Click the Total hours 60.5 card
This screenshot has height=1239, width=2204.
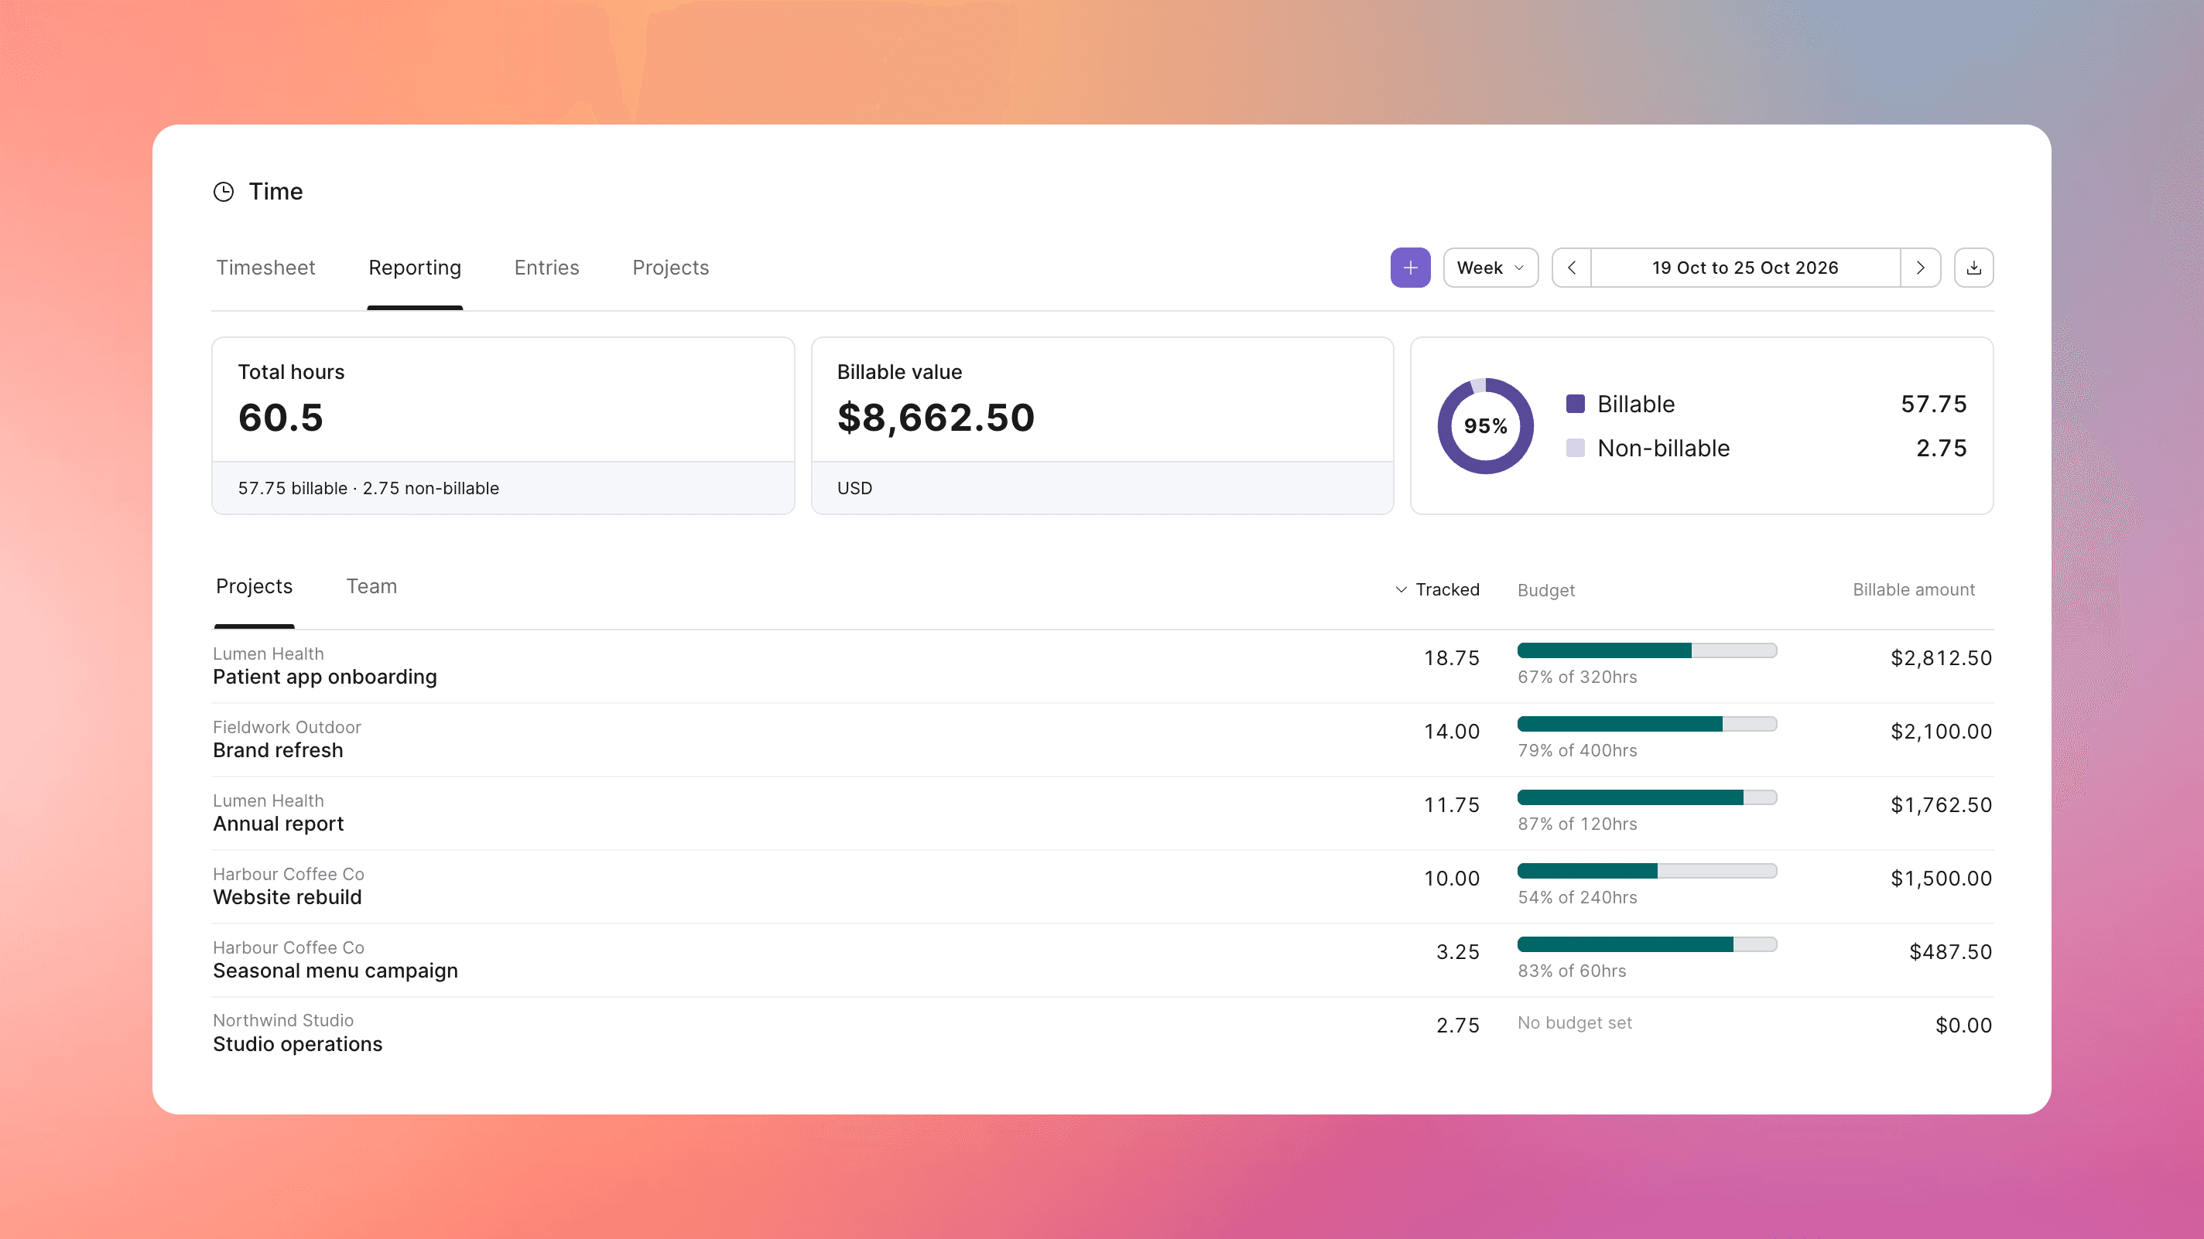tap(503, 426)
